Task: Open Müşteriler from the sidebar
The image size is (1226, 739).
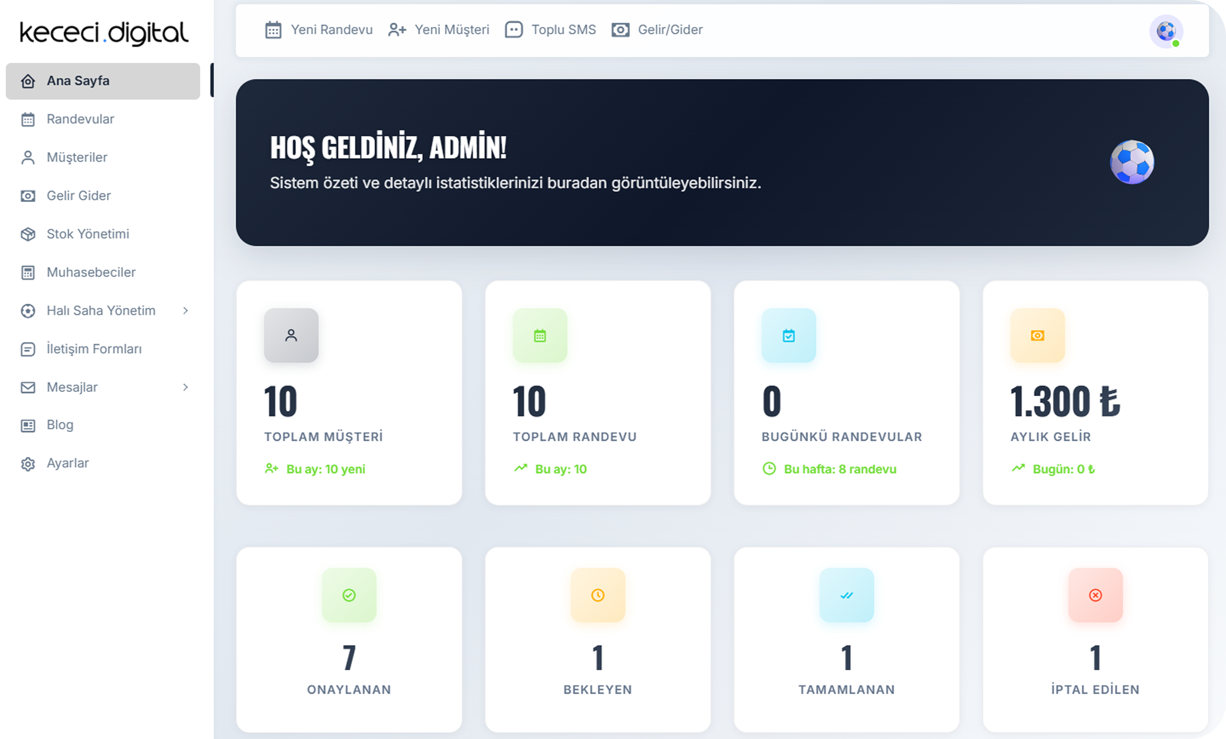Action: [103, 157]
